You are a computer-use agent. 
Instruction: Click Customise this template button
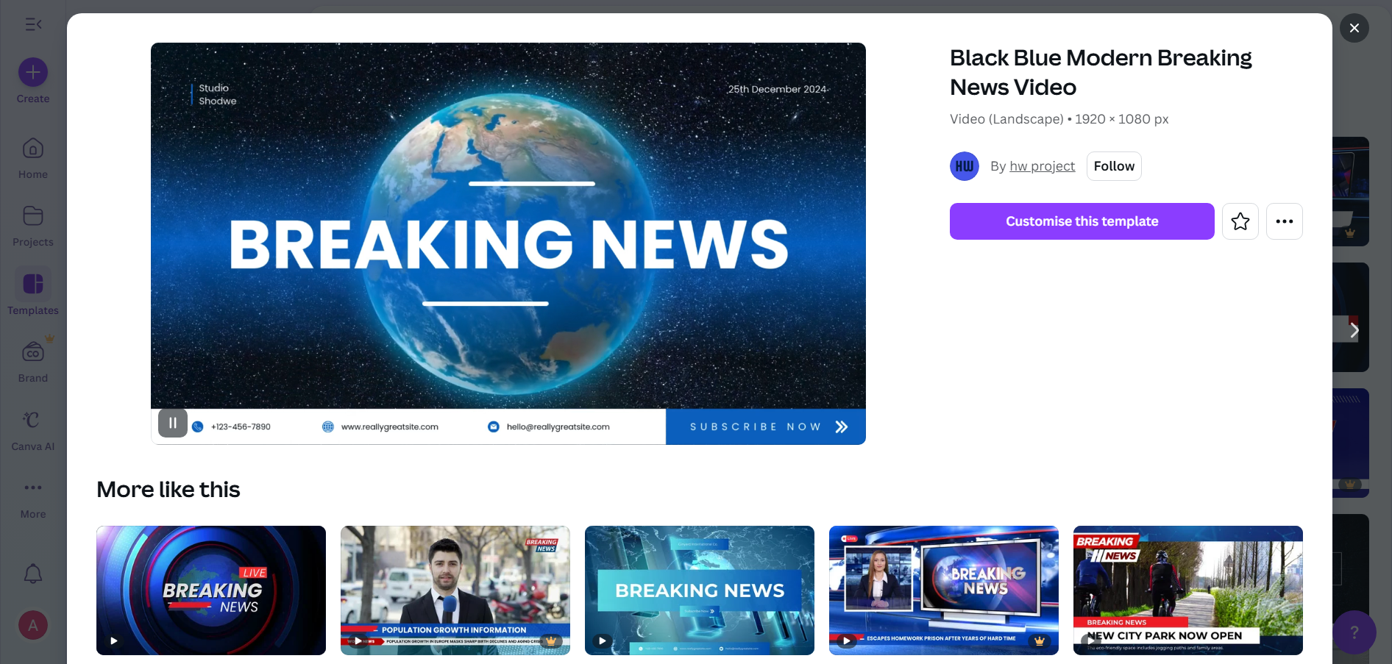pos(1082,221)
